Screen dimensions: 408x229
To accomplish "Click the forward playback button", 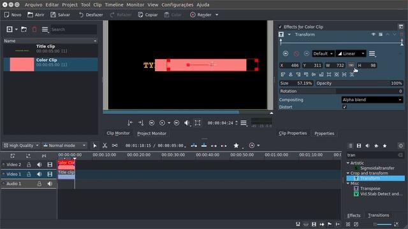I will point(177,123).
